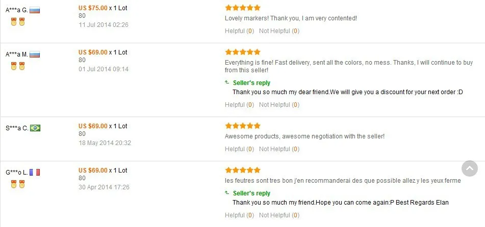
Task: Click the medal badges under A***a M.
Action: point(18,66)
